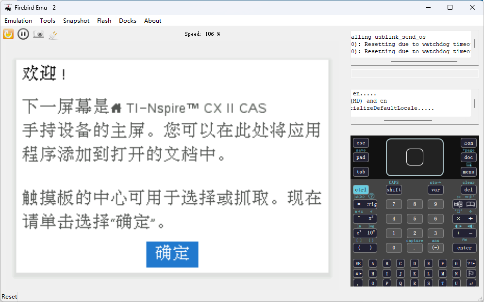Click the vertical scrollbar of the watchdog log
The height and width of the screenshot is (302, 484).
point(475,44)
